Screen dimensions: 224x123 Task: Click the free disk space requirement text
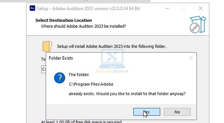pos(81,121)
